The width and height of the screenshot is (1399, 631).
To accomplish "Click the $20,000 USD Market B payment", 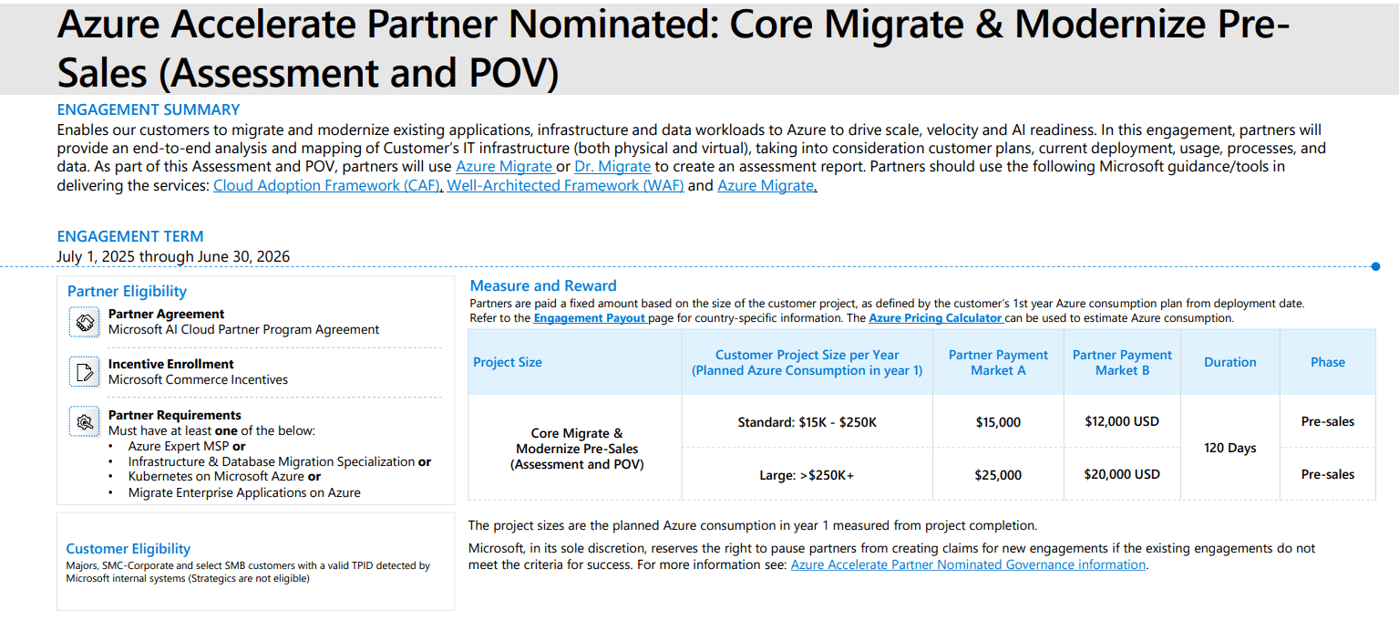I will pyautogui.click(x=1122, y=474).
